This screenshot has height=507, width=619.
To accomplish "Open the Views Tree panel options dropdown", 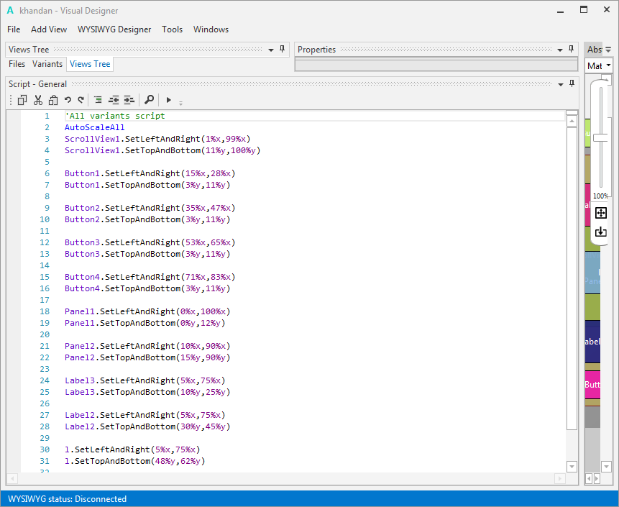I will tap(271, 50).
